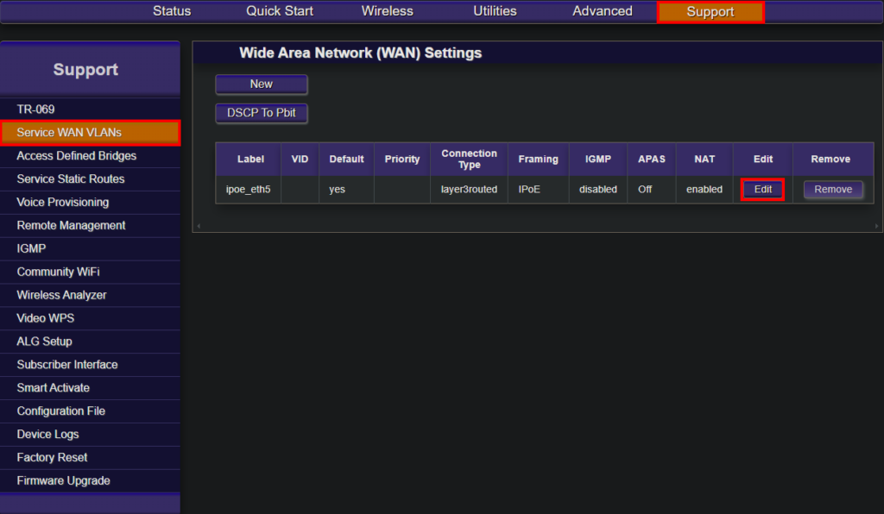Open Voice Provisioning settings
This screenshot has width=884, height=514.
click(62, 203)
